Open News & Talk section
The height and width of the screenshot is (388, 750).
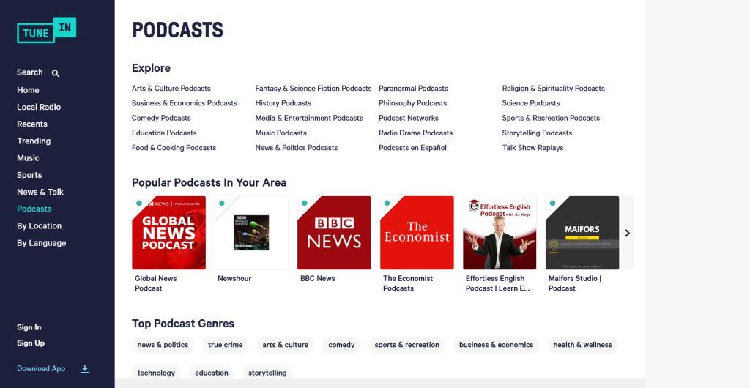point(40,192)
